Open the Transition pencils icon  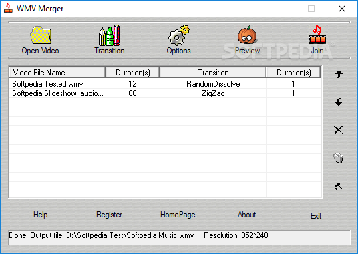tap(109, 35)
